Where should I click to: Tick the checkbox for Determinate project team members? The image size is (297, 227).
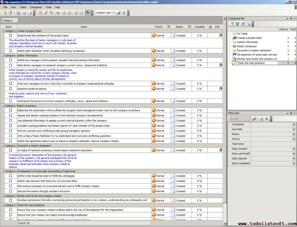(x=11, y=35)
